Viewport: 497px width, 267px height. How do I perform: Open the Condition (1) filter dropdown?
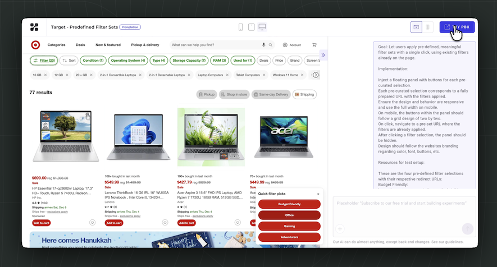(93, 61)
